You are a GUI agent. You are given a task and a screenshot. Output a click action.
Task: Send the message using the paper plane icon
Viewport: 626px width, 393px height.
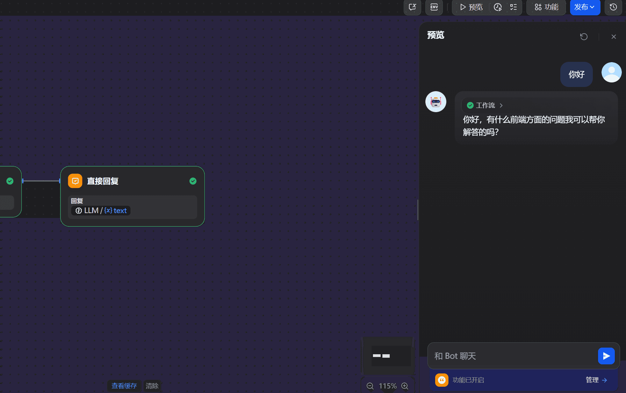tap(606, 356)
